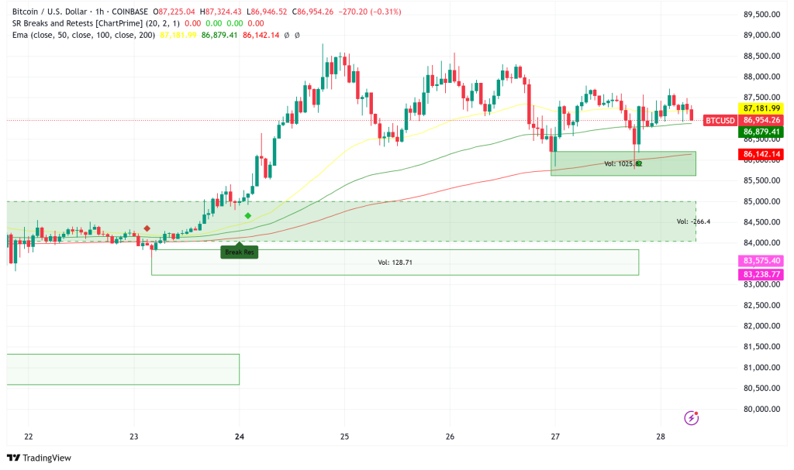Click date label 25 on time axis
Image resolution: width=794 pixels, height=470 pixels.
(x=345, y=437)
